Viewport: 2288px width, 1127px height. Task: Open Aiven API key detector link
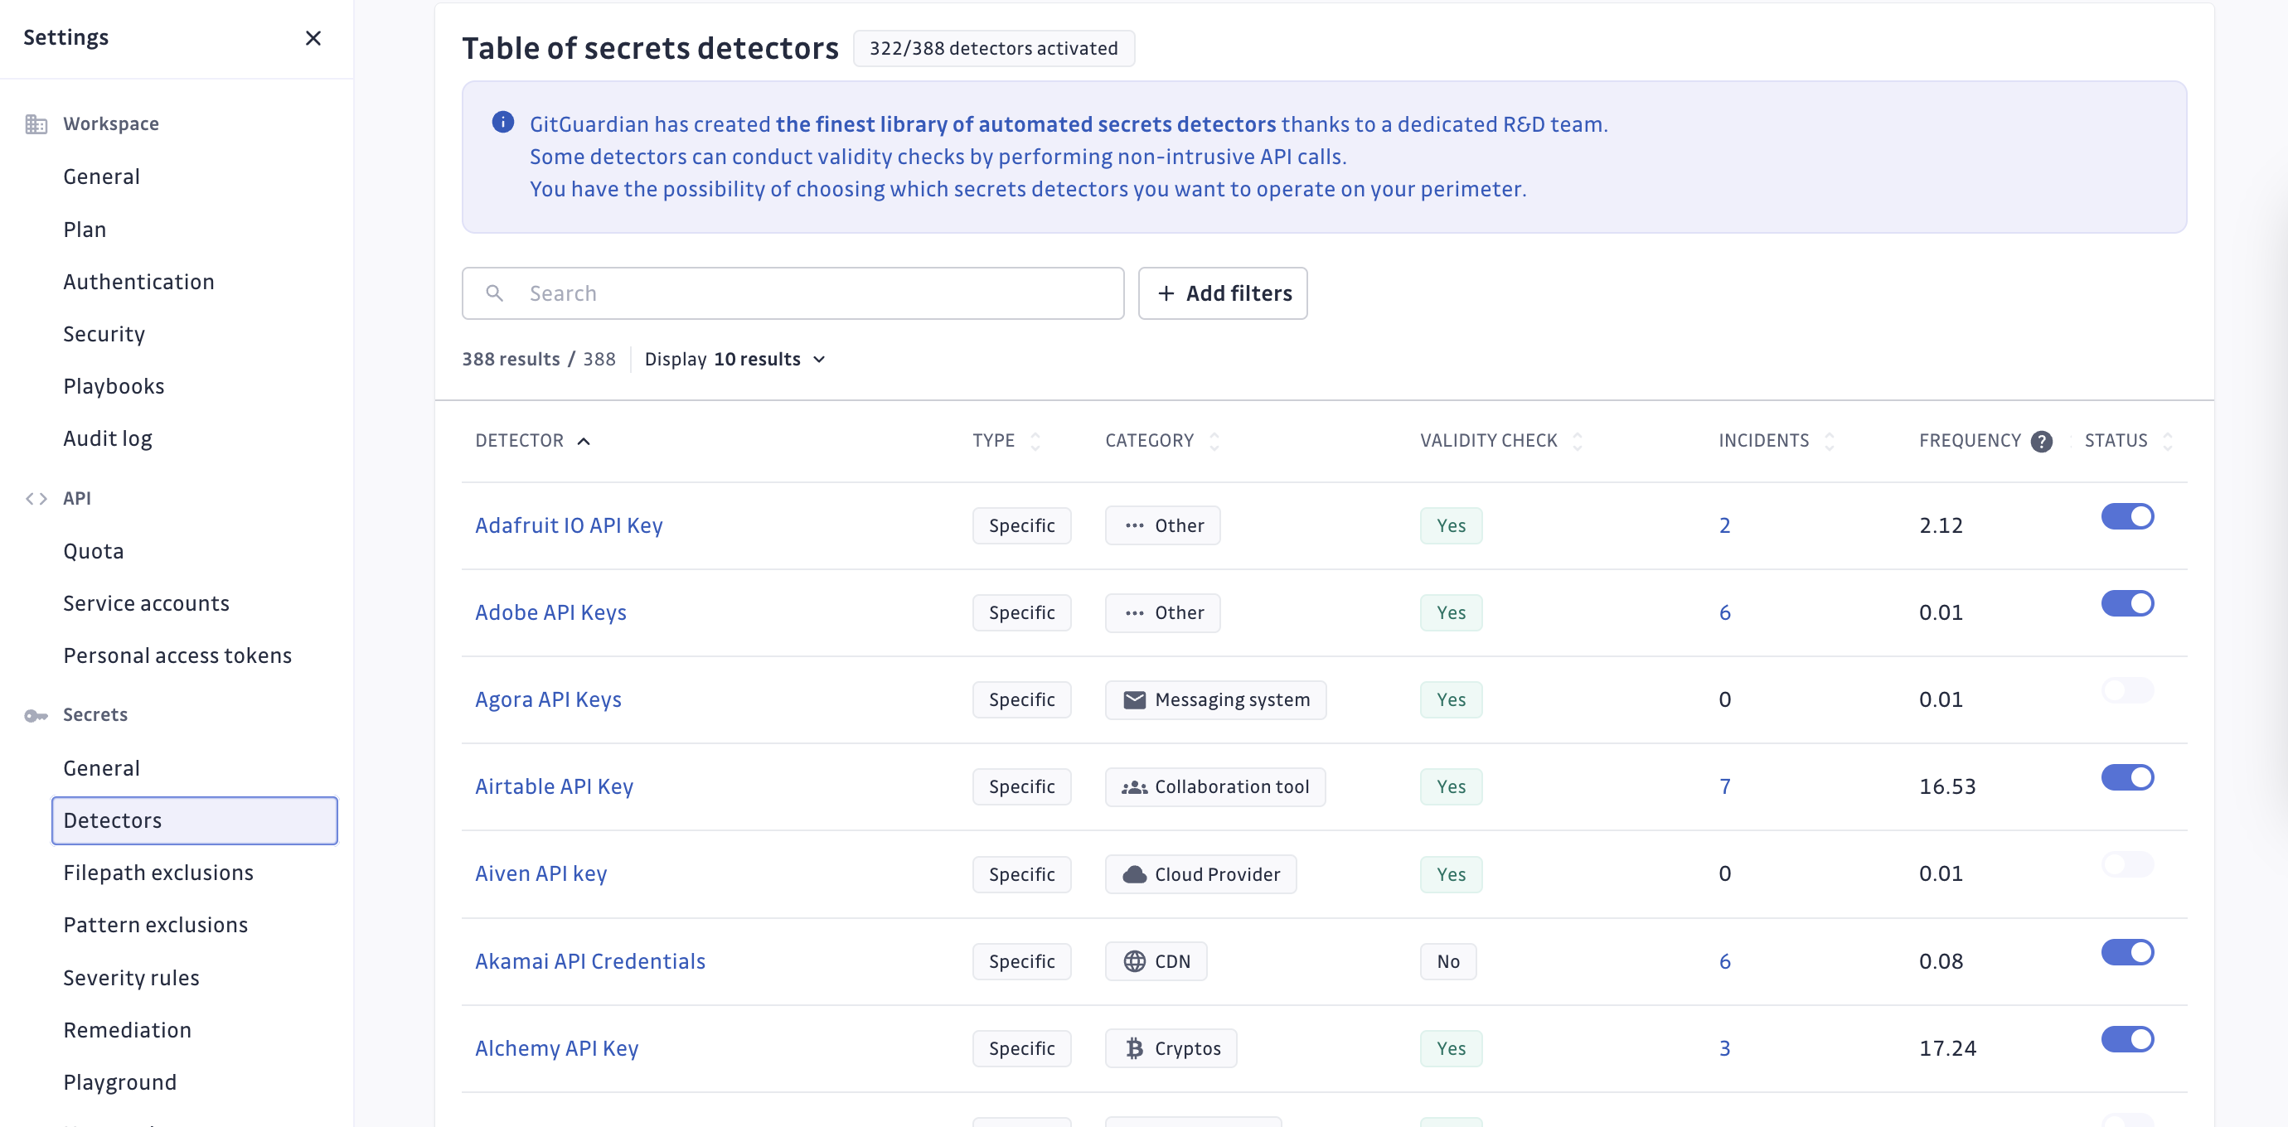point(540,874)
